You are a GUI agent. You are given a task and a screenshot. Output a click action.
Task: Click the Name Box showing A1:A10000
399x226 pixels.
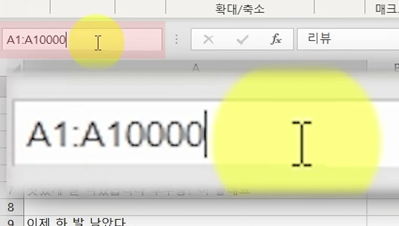pyautogui.click(x=82, y=39)
